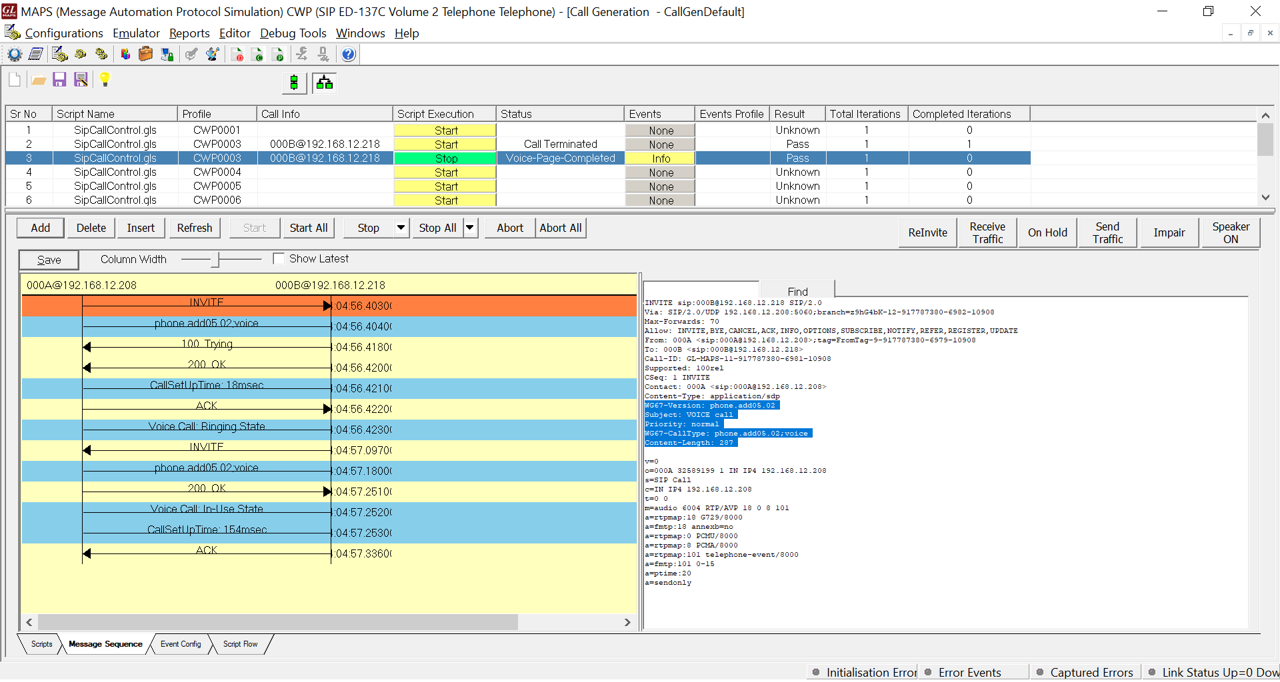Switch to the Event Config tab
This screenshot has width=1280, height=682.
[x=181, y=644]
